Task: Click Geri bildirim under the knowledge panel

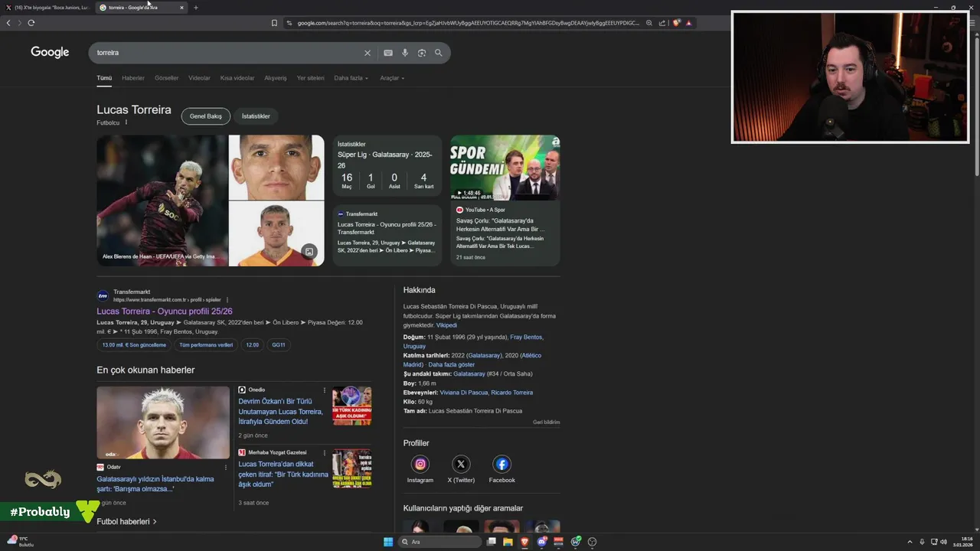Action: pos(547,422)
